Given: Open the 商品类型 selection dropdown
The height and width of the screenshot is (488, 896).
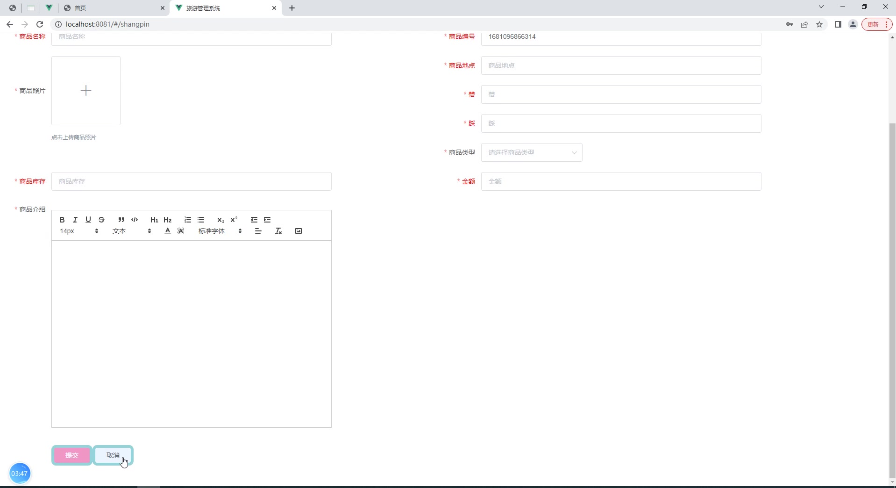Looking at the screenshot, I should 532,152.
